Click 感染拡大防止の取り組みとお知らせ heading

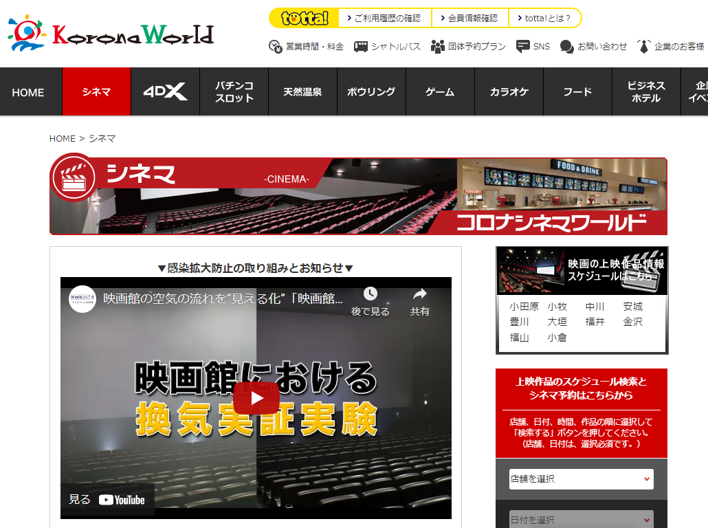pyautogui.click(x=256, y=268)
